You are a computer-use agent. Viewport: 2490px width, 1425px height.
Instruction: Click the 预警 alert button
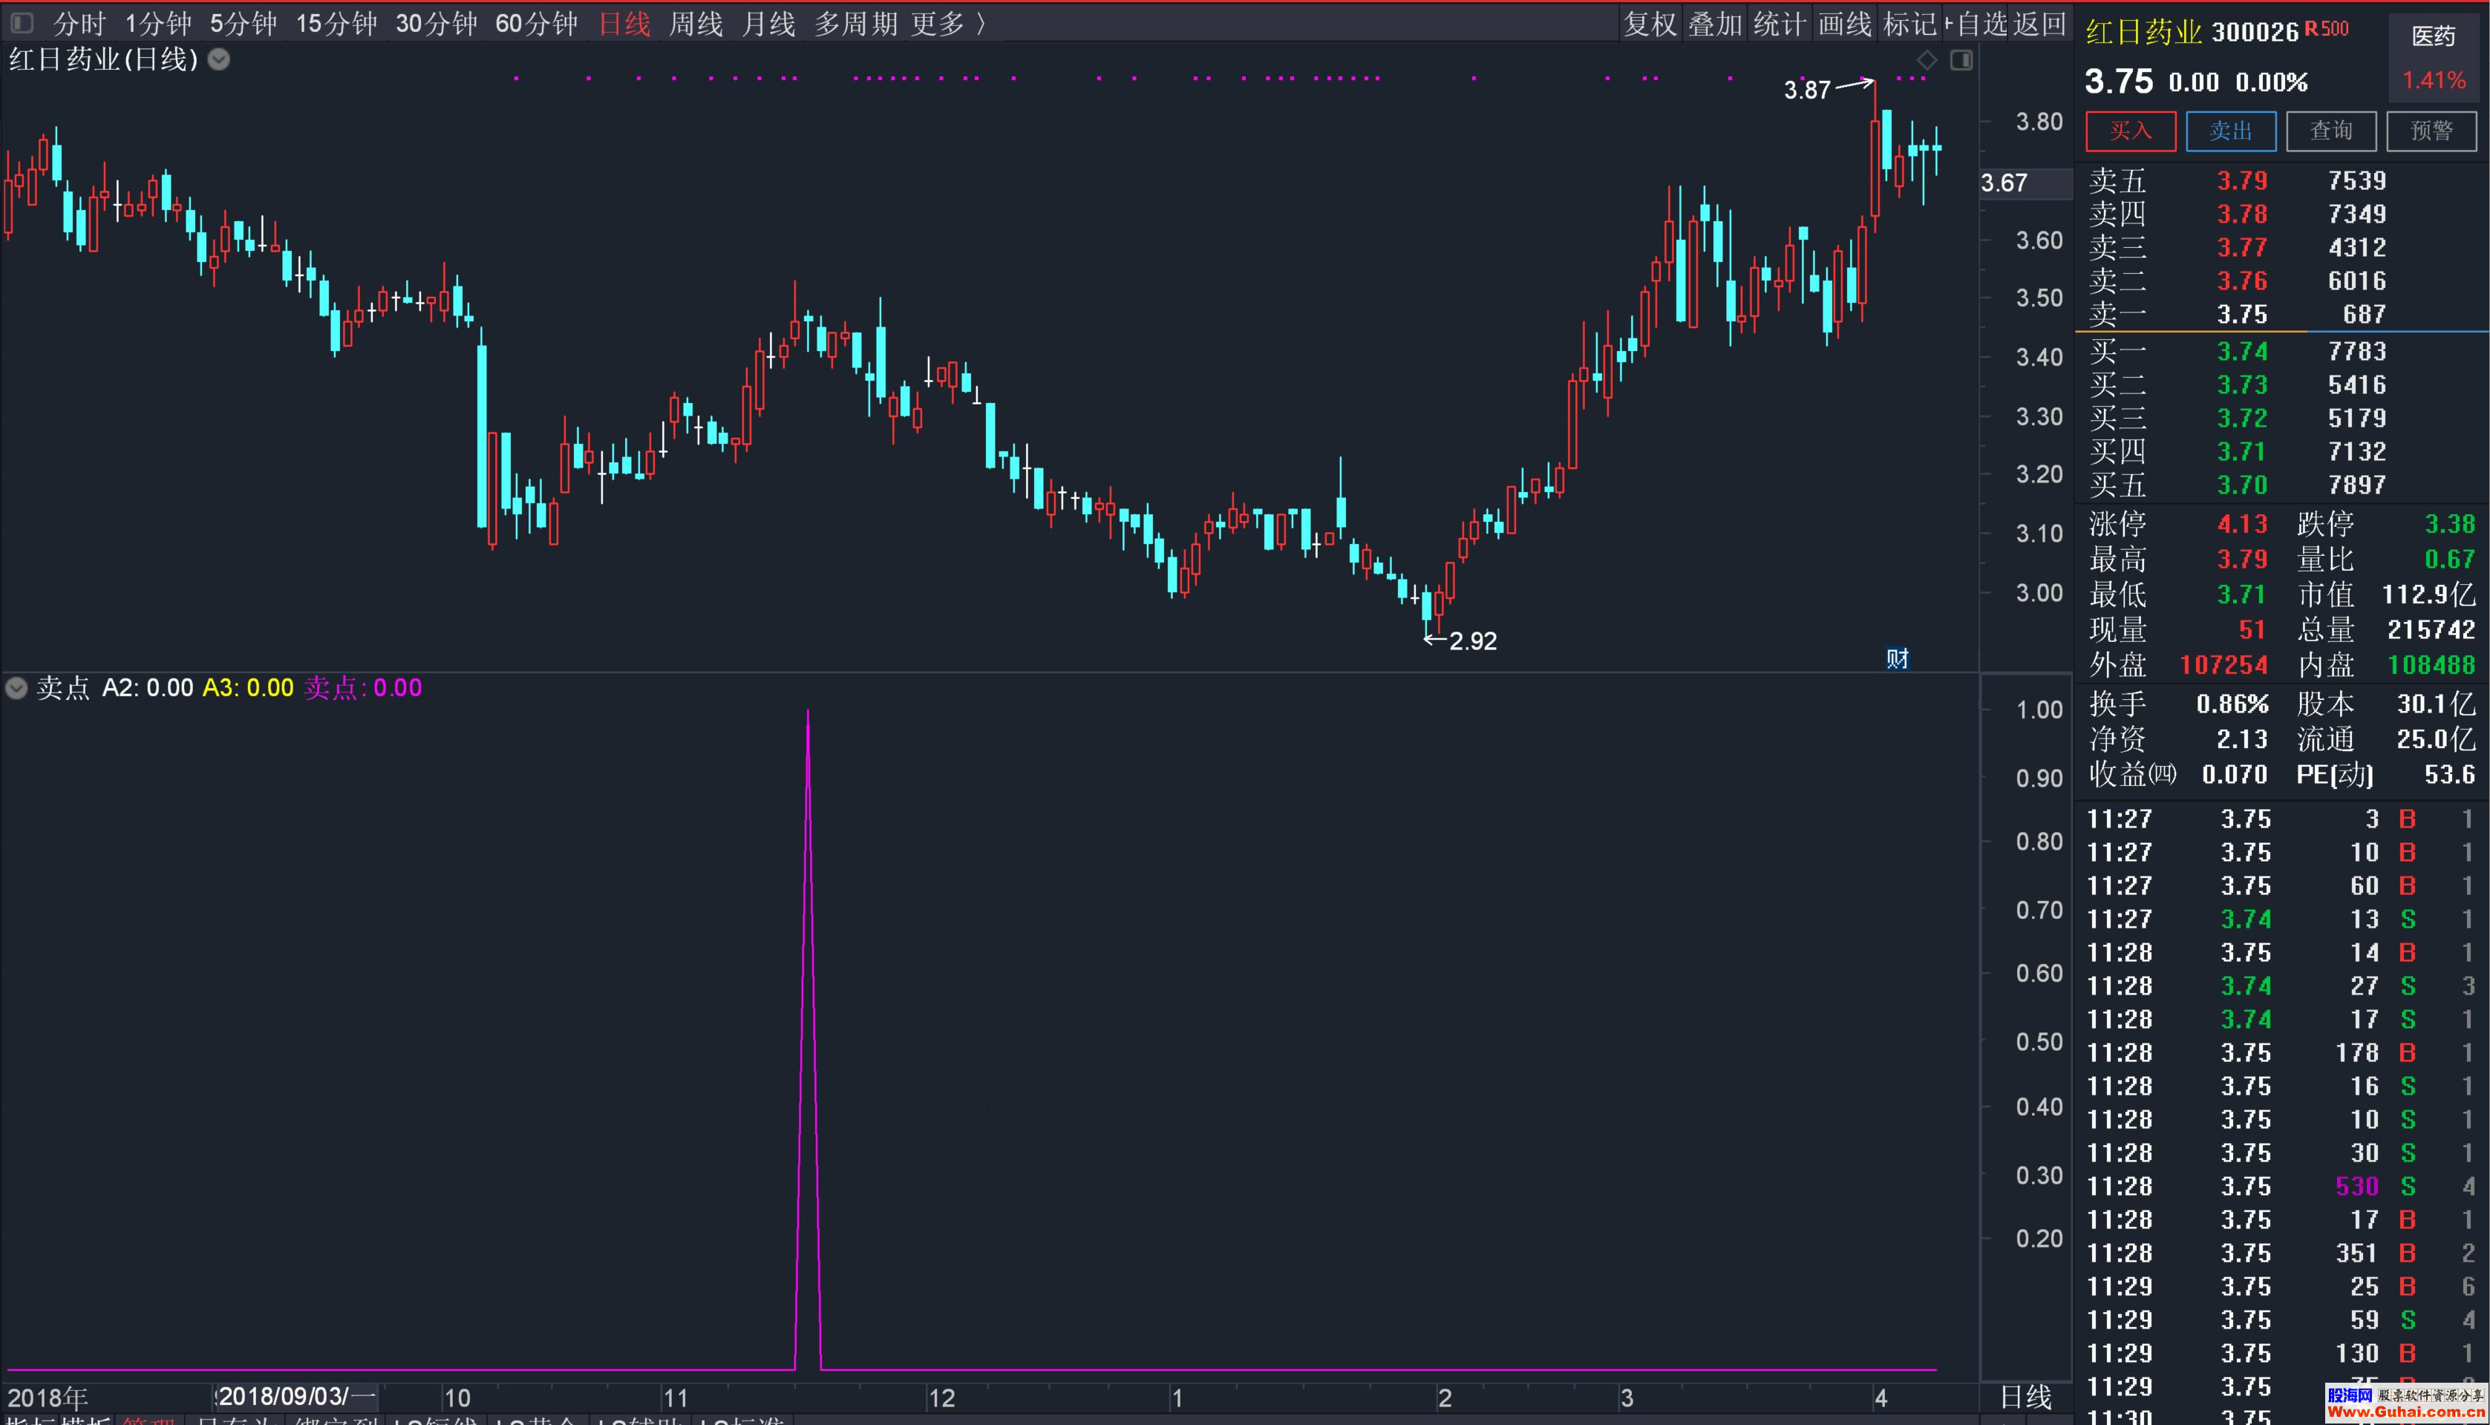pyautogui.click(x=2431, y=131)
